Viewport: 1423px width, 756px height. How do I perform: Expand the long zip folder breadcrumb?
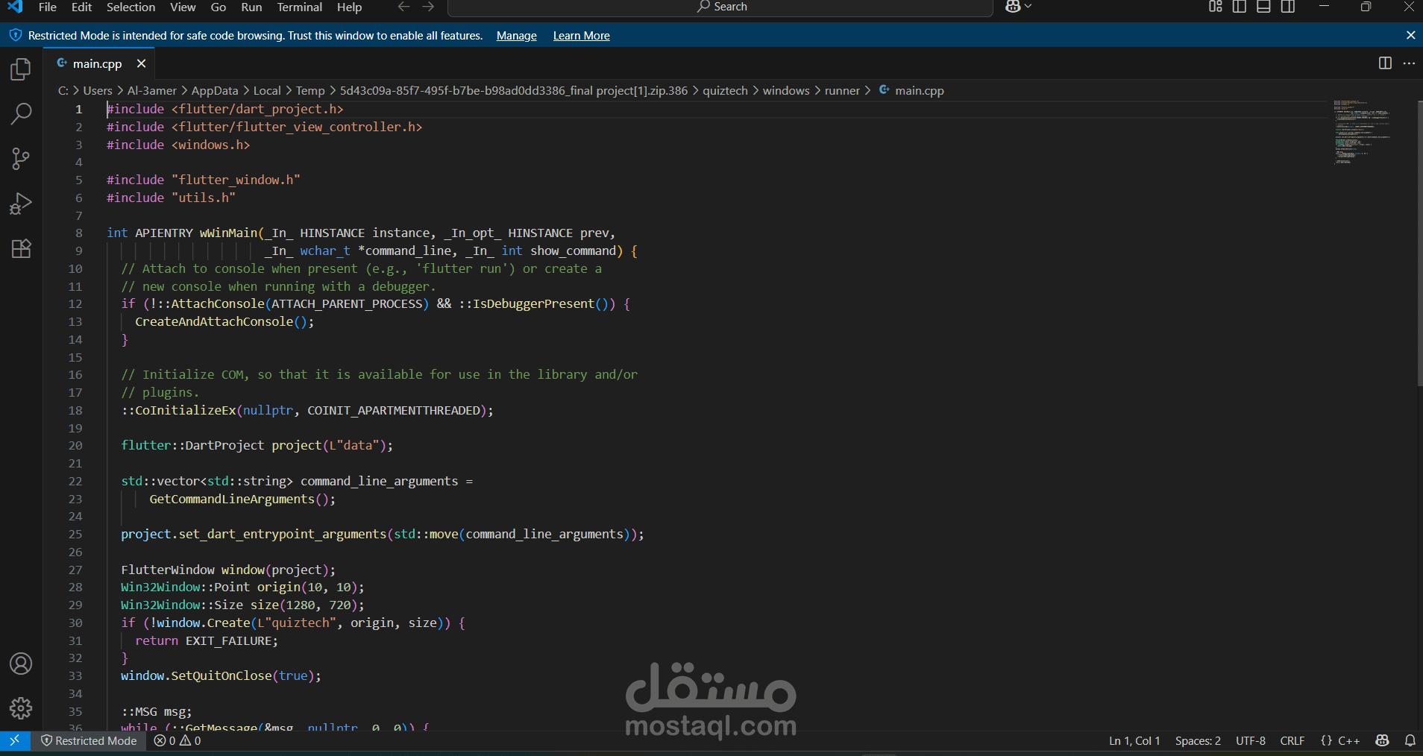(514, 90)
